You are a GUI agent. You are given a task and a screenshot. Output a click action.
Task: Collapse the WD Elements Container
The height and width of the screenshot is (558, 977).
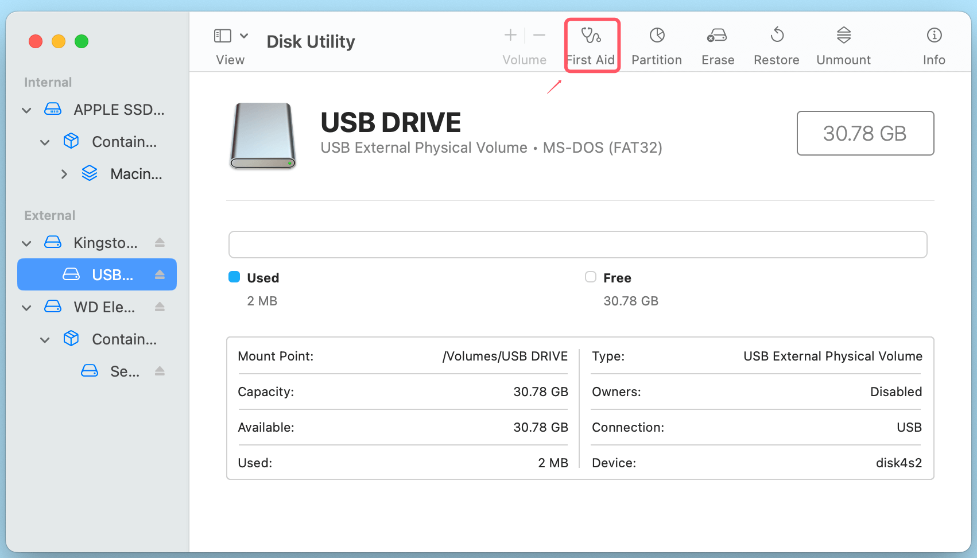[x=45, y=339]
